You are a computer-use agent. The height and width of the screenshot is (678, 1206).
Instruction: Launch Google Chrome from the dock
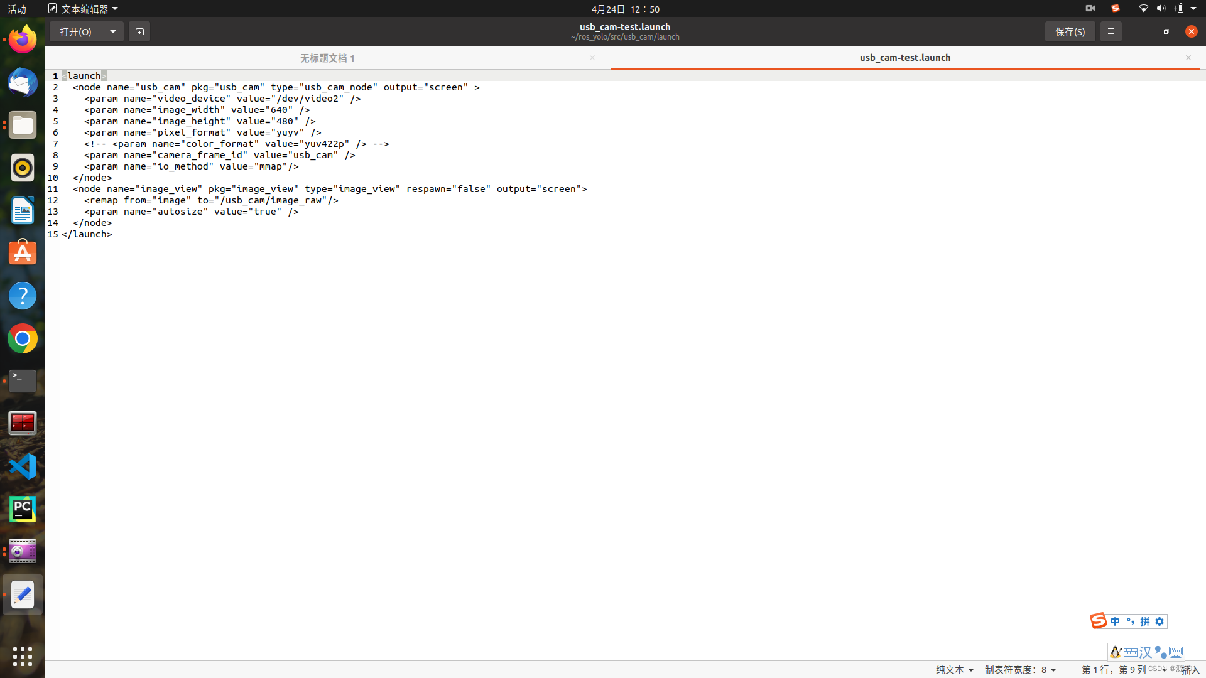tap(22, 338)
